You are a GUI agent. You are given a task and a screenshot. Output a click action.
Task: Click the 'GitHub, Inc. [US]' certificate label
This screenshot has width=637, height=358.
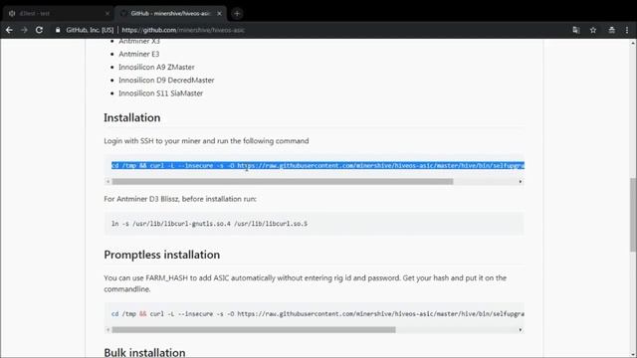tap(90, 30)
